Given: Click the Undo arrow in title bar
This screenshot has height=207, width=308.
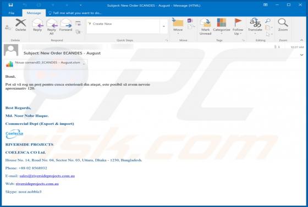Looking at the screenshot, I should point(25,5).
